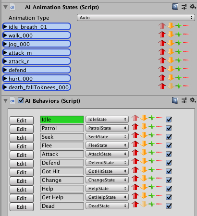197x216 pixels.
Task: Open the IdleState type dropdown
Action: click(x=107, y=120)
